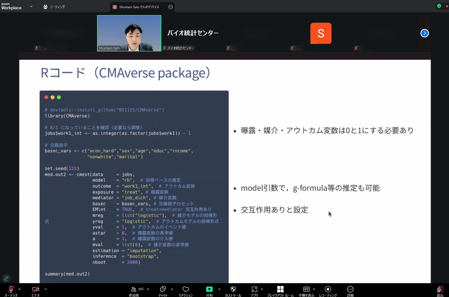This screenshot has height=297, width=449.
Task: Open breakout rooms
Action: click(x=280, y=290)
